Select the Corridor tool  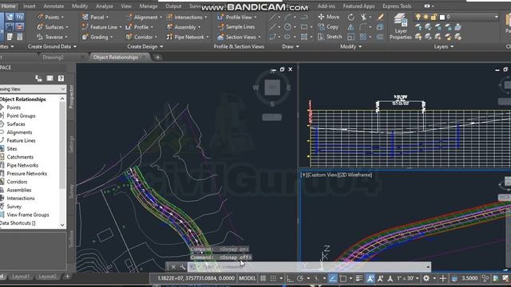pyautogui.click(x=141, y=37)
